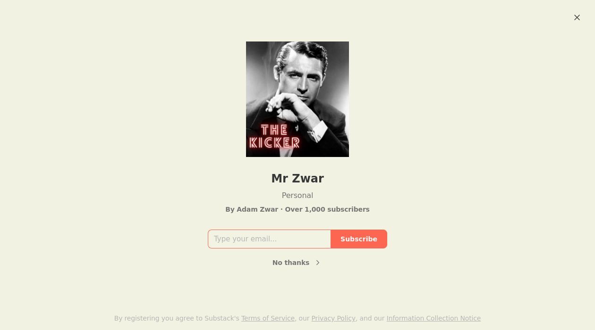Viewport: 595px width, 330px height.
Task: Click the Mr Zwar publication title
Action: [x=297, y=179]
